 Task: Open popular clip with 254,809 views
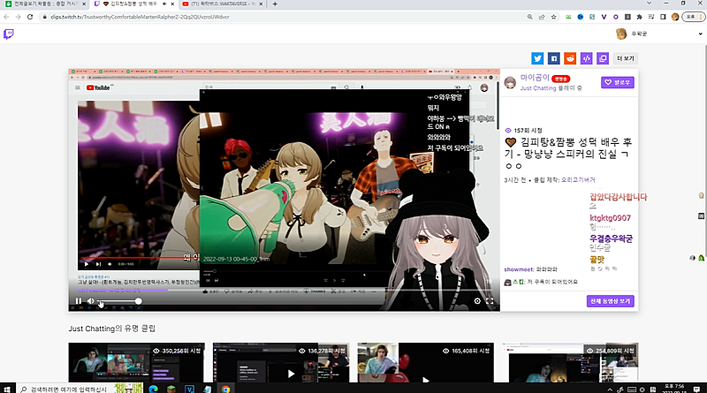[x=570, y=362]
